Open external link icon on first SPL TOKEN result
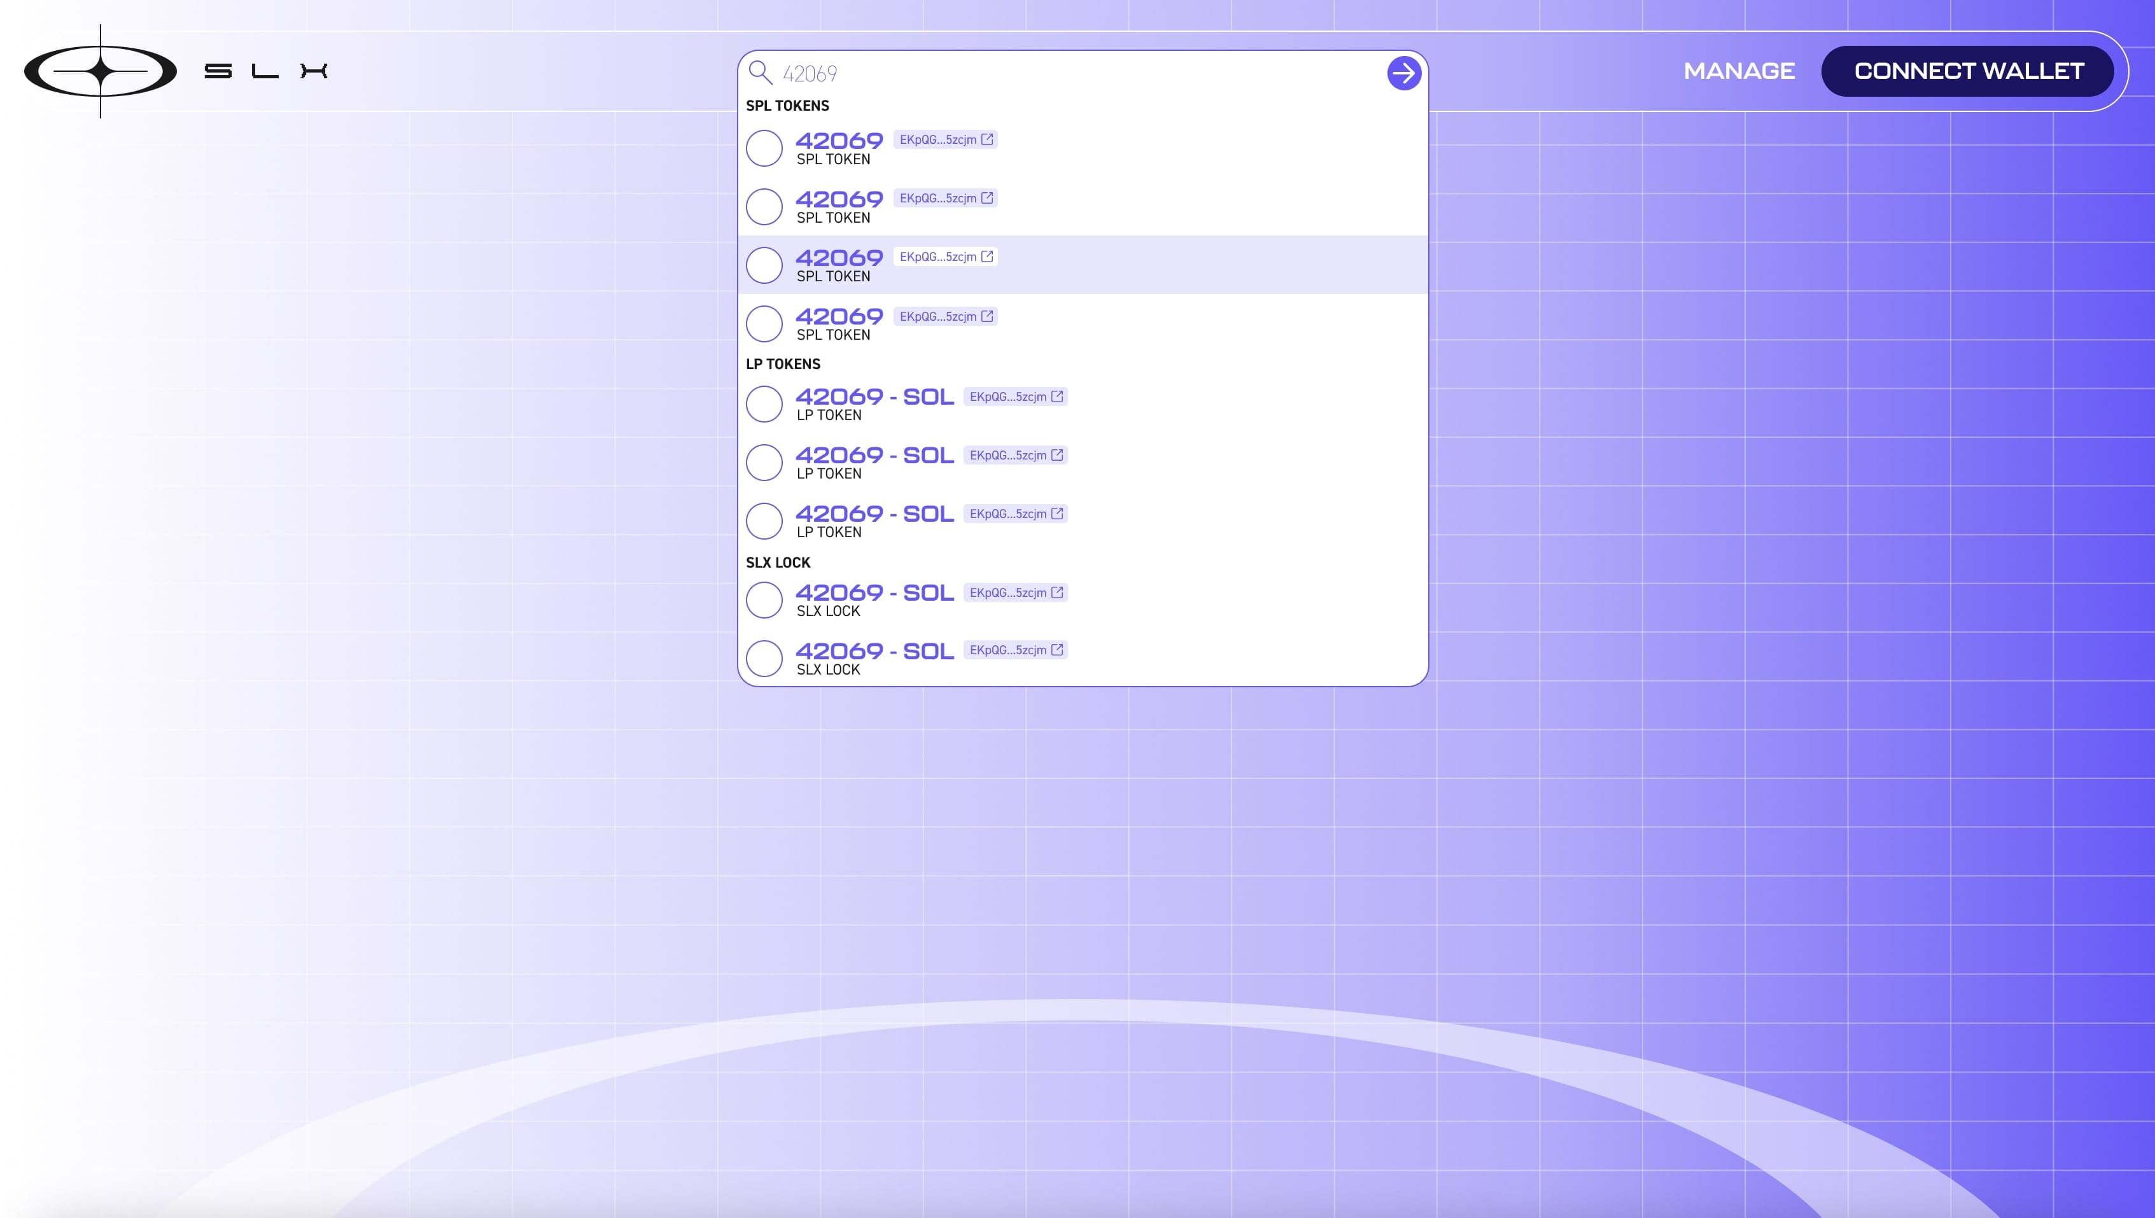The image size is (2155, 1218). 987,140
